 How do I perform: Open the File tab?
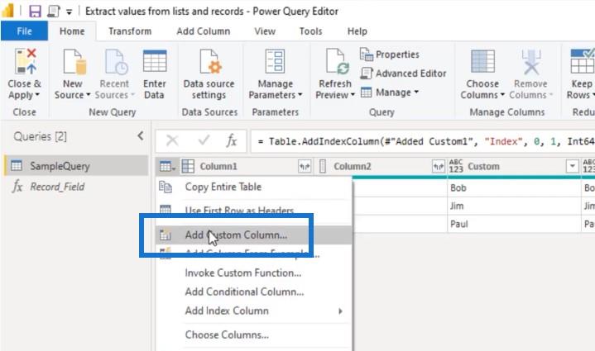pos(24,31)
